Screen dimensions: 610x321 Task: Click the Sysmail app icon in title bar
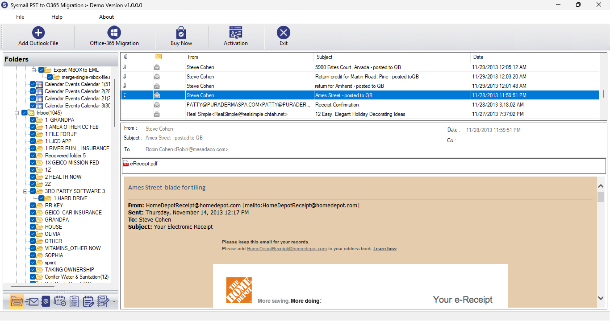[x=5, y=5]
